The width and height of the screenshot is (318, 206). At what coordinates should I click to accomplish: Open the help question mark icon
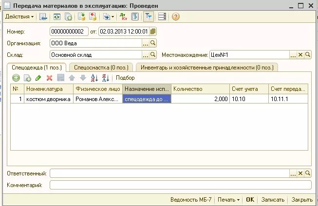coord(176,17)
